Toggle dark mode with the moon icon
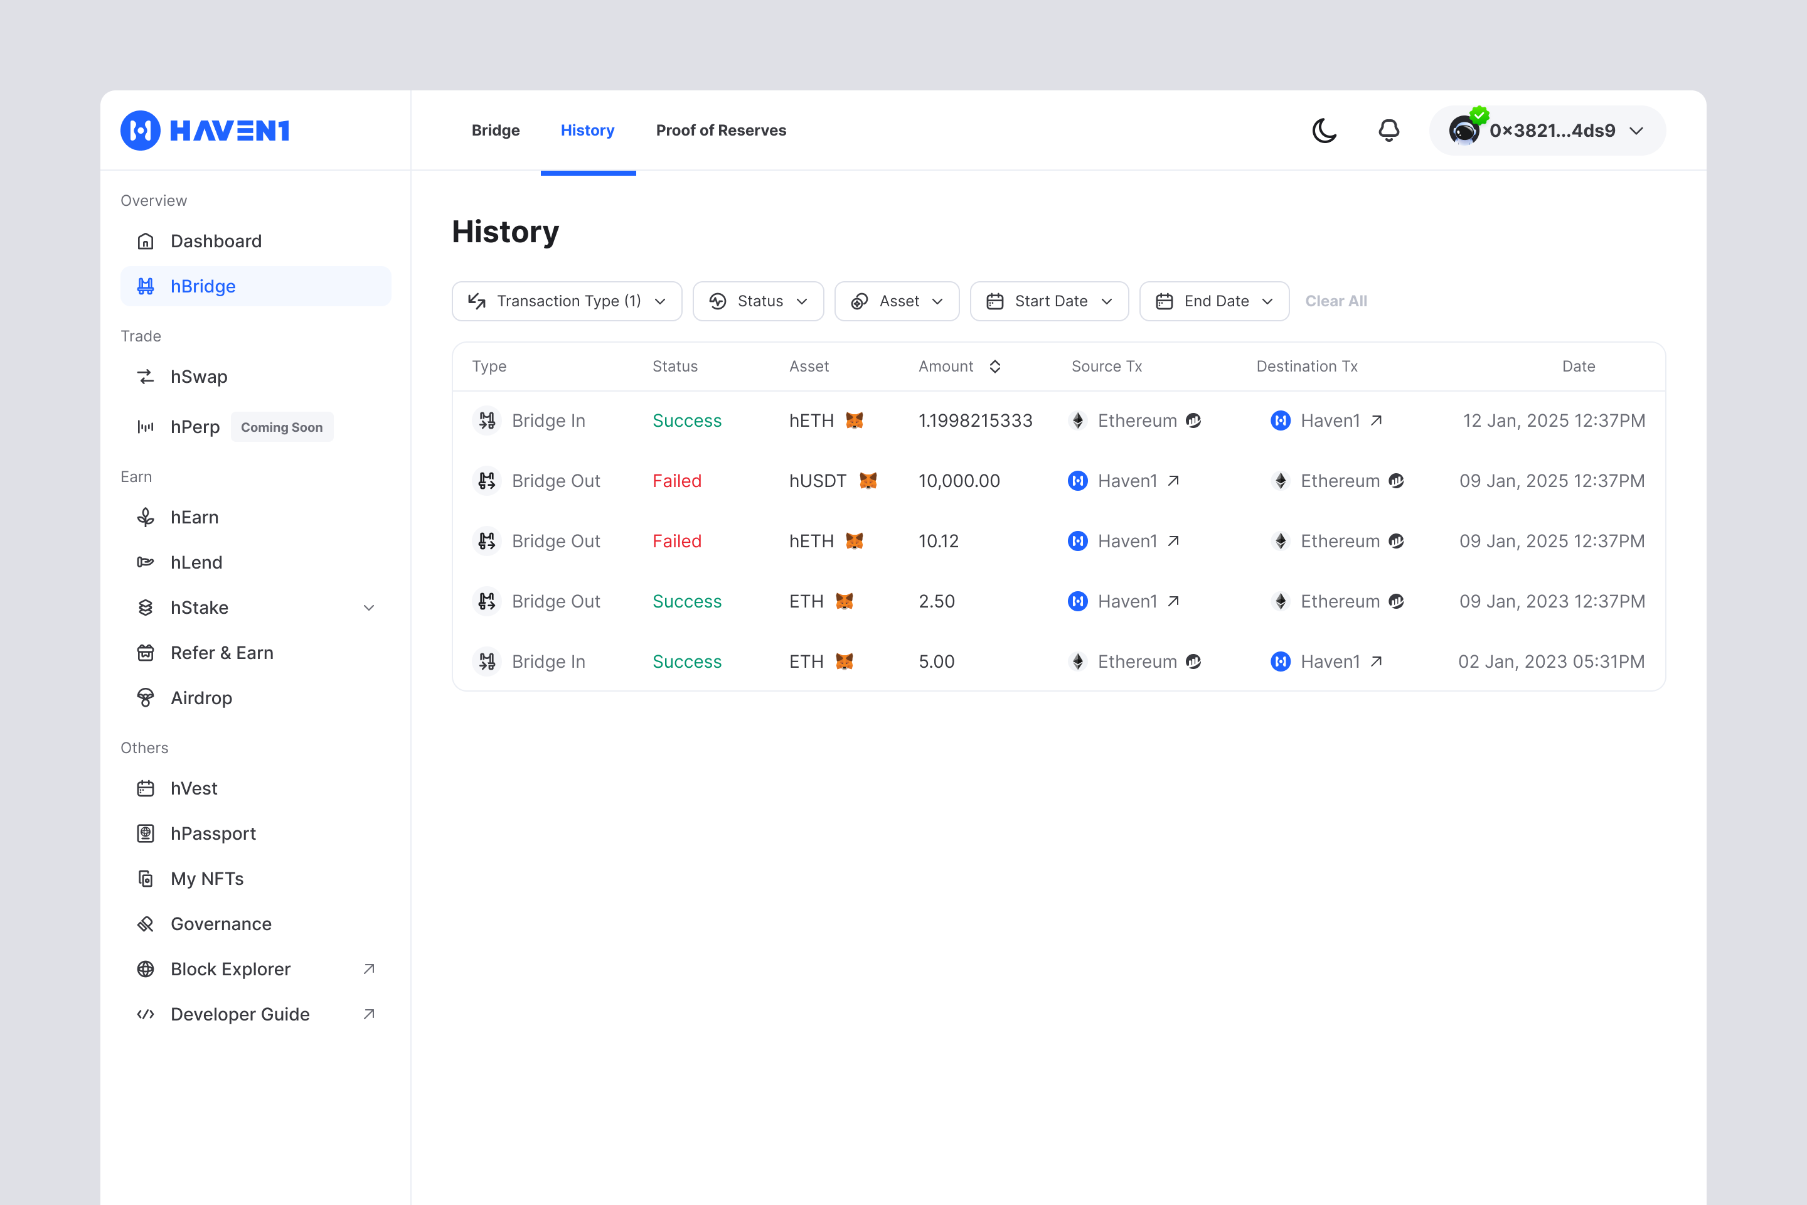1807x1205 pixels. [x=1324, y=131]
